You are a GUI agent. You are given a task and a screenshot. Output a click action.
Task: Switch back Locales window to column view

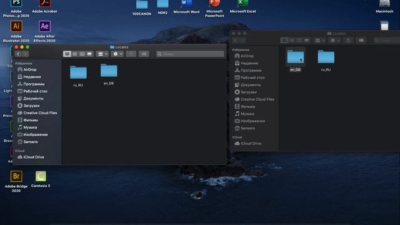(299, 40)
